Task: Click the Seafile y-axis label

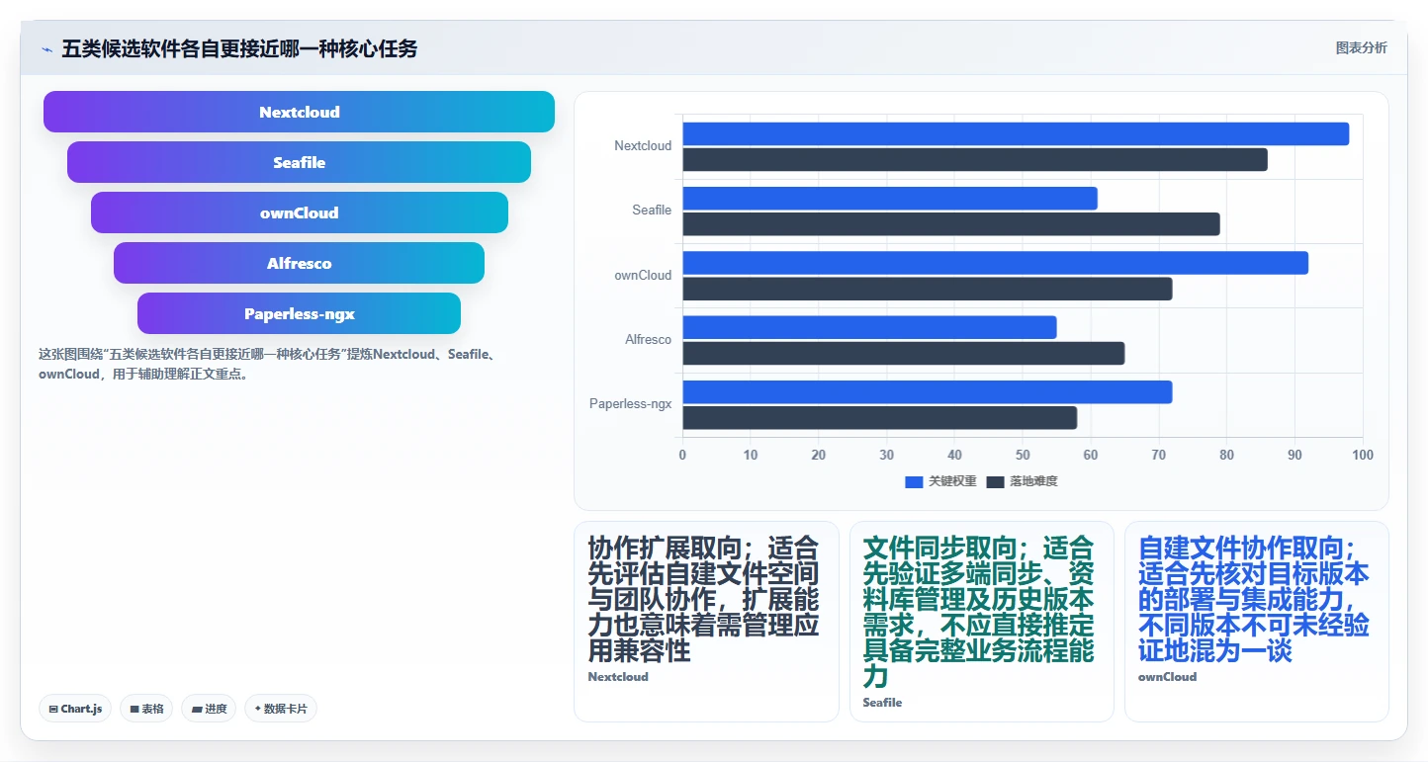Action: (x=652, y=210)
